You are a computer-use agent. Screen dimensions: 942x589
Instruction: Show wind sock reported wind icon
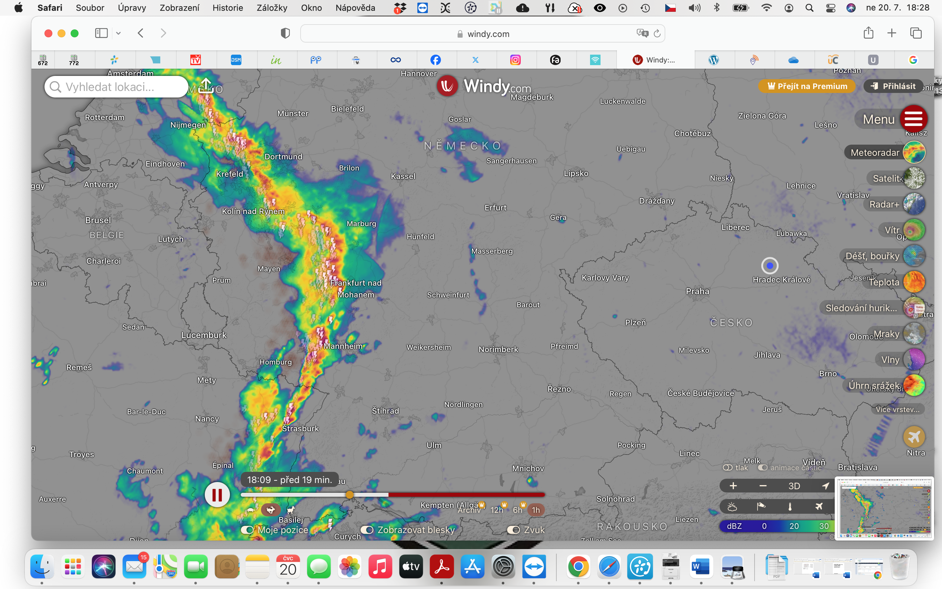click(761, 507)
